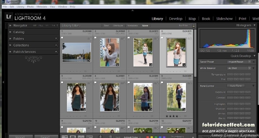Click adjustments badge on photo 8 thumbnail
Viewport: 259px width, 138px height.
point(184,110)
